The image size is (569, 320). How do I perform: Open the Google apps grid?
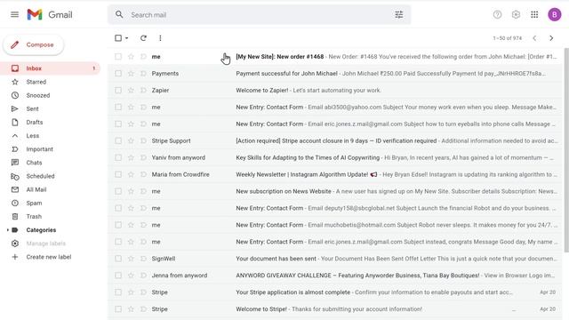(x=534, y=14)
